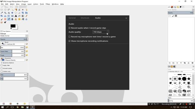Select the Pencil tool

point(27,16)
